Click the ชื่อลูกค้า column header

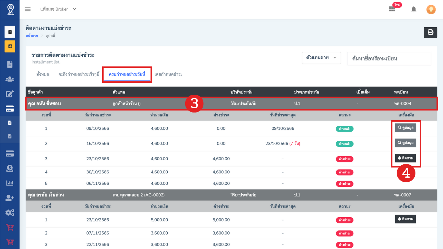pos(35,92)
